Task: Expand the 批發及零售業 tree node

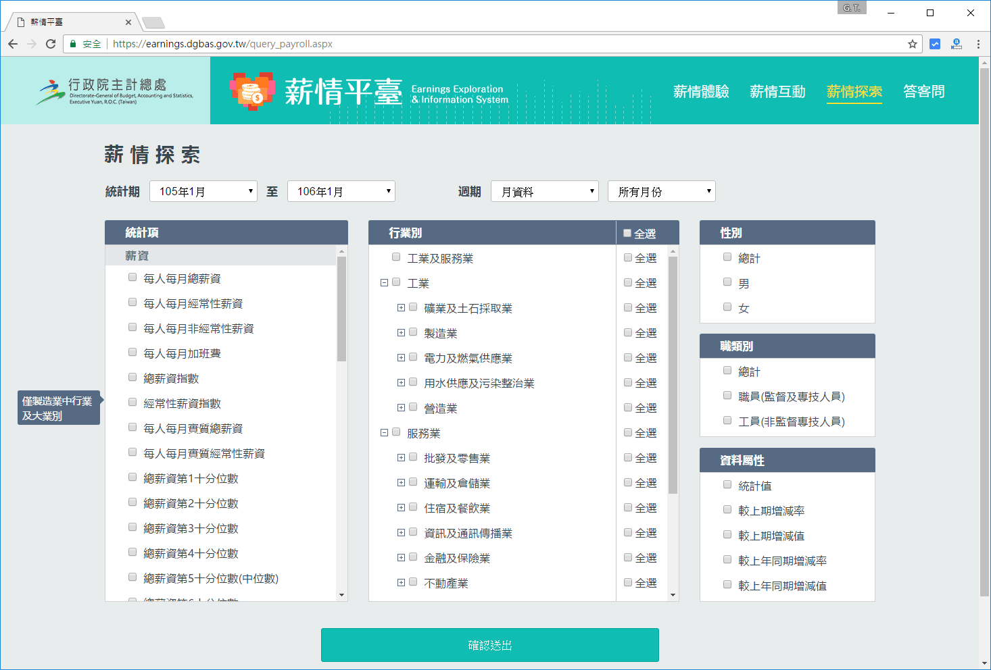Action: pos(401,458)
